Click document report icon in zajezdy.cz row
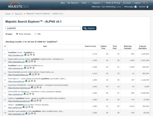Viewport: 153px width, 116px height. tap(28, 94)
